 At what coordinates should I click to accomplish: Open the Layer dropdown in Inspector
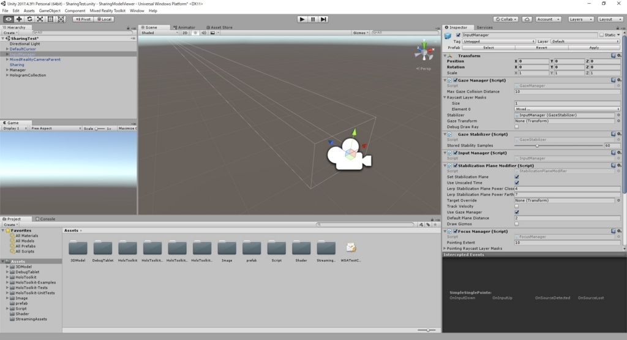click(x=585, y=42)
